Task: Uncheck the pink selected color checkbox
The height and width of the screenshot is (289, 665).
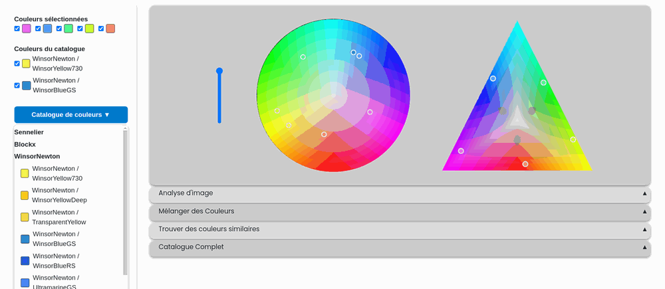Action: 17,29
